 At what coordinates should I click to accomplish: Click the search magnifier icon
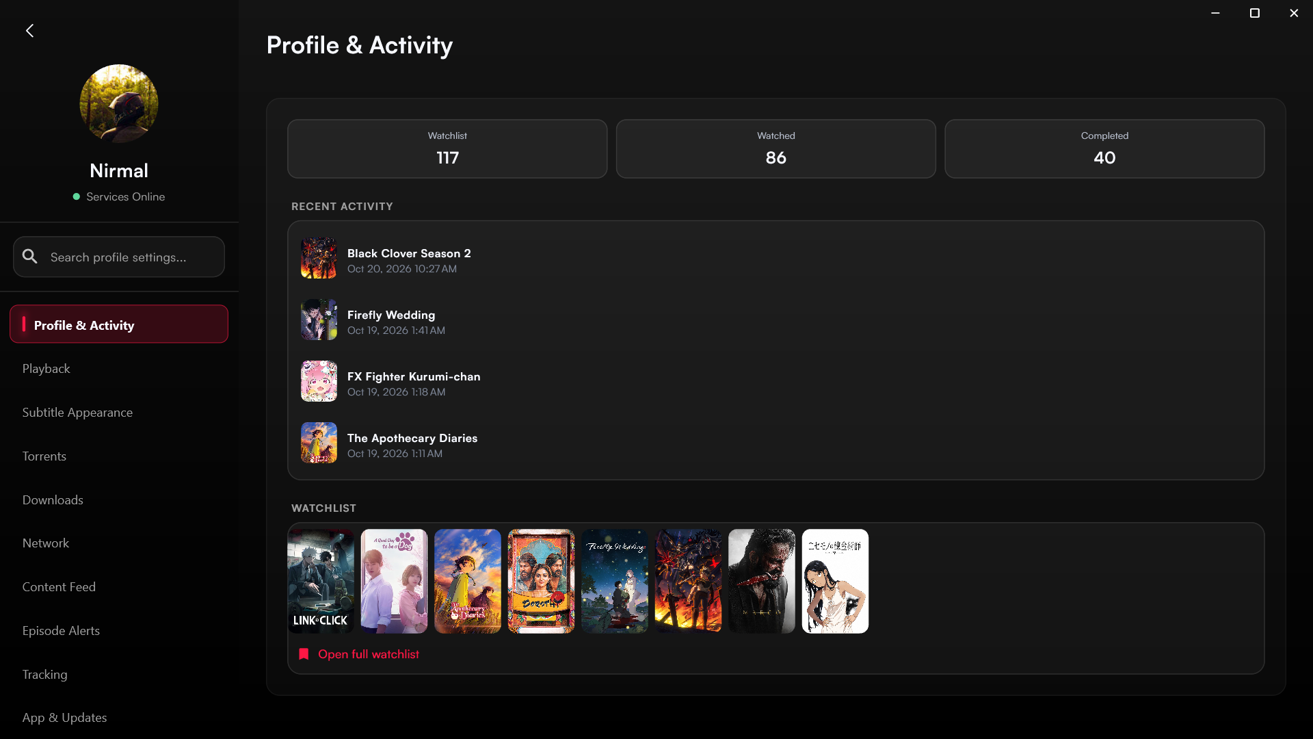click(30, 257)
